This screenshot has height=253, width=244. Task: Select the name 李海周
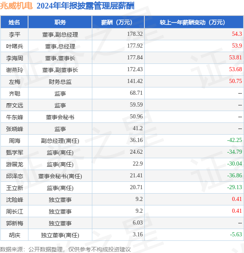click(14, 58)
